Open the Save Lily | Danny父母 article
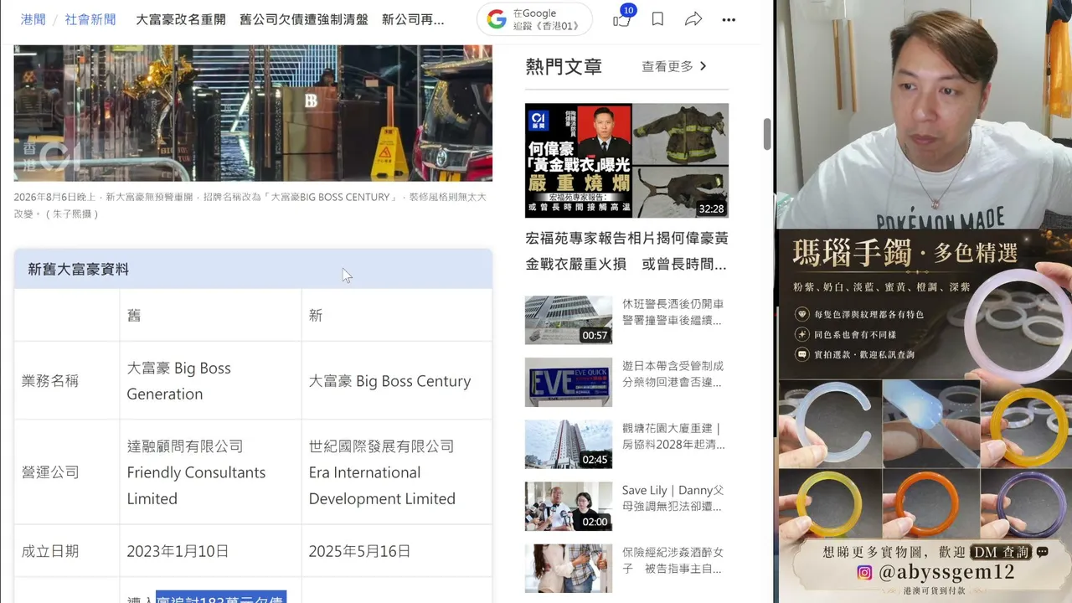1072x603 pixels. pos(673,498)
